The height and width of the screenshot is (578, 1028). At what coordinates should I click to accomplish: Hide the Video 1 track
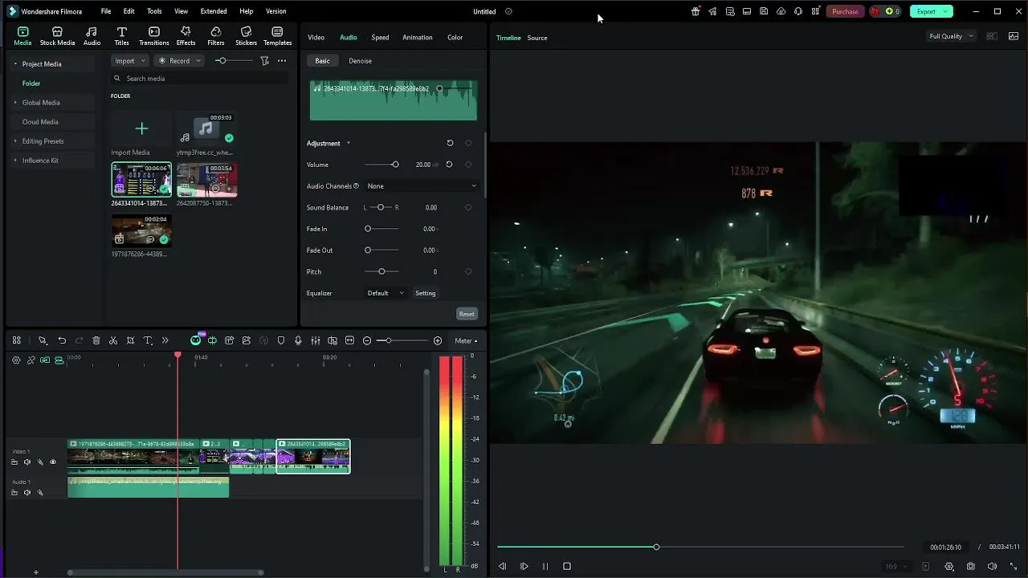pyautogui.click(x=53, y=462)
